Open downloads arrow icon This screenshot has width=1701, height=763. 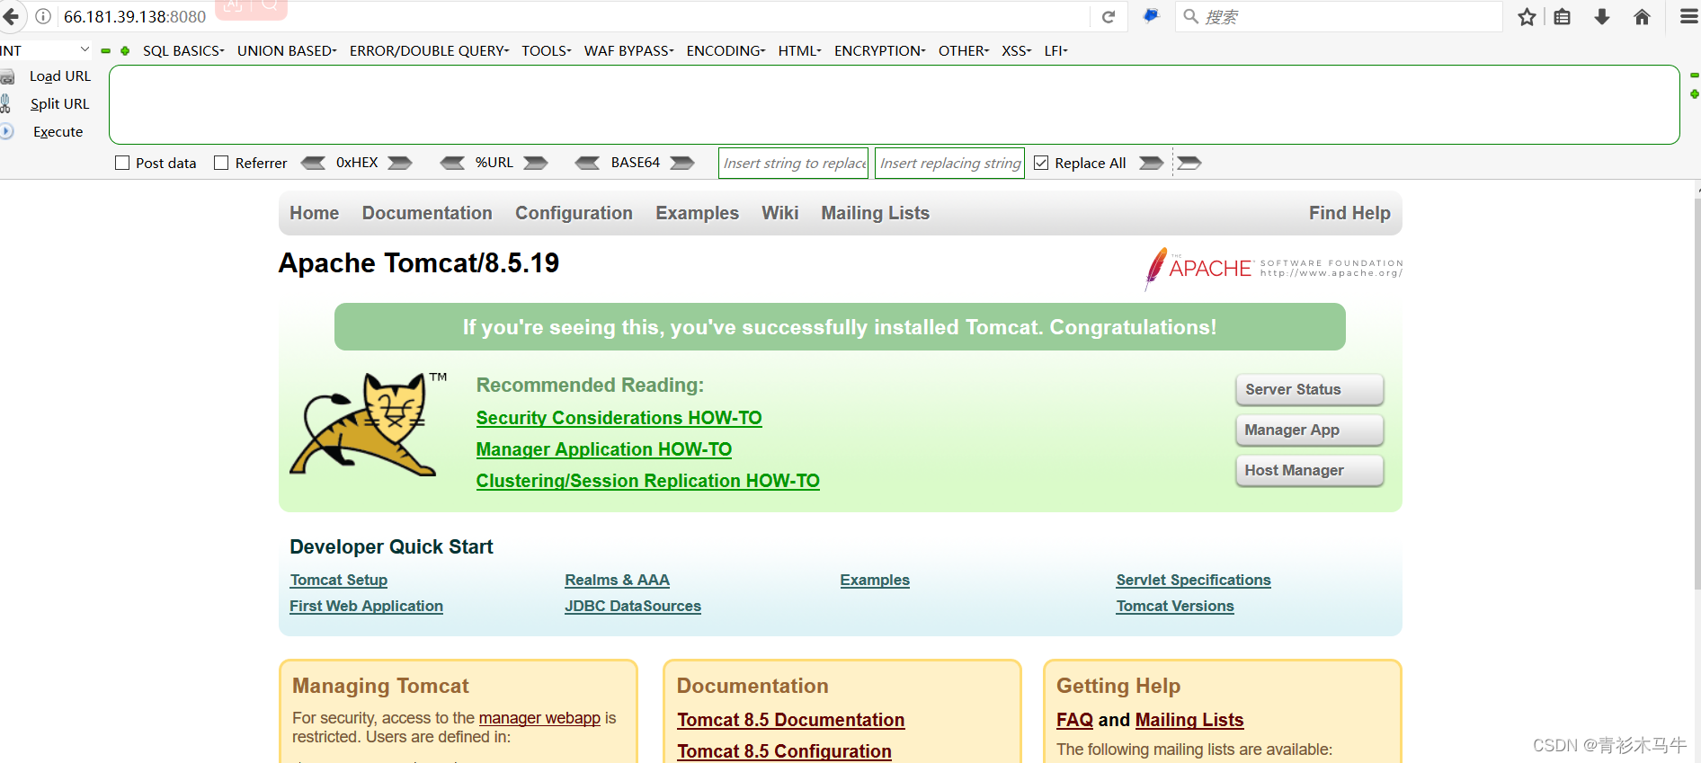coord(1602,16)
